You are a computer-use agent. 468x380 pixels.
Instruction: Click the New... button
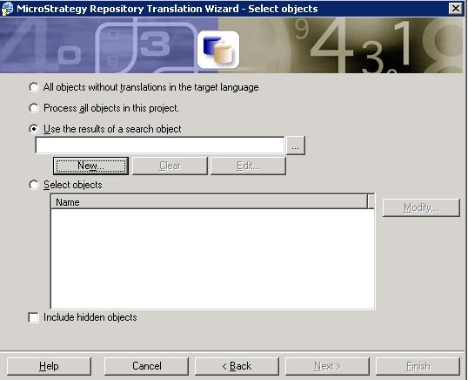(x=90, y=166)
